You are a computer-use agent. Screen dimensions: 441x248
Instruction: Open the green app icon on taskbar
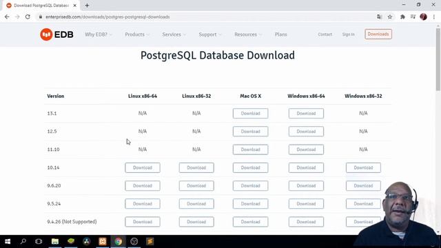pyautogui.click(x=71, y=242)
